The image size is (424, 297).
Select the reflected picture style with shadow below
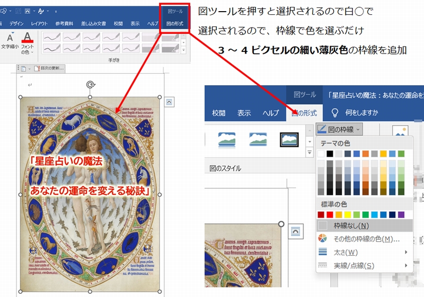point(227,140)
